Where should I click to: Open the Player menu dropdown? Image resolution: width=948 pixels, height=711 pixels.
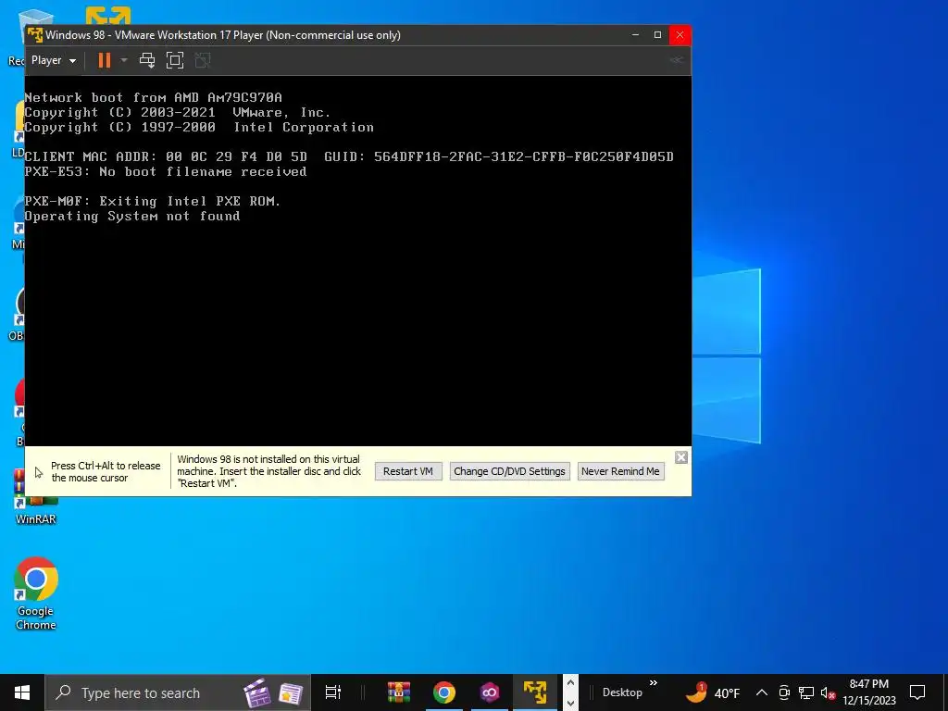pyautogui.click(x=53, y=60)
